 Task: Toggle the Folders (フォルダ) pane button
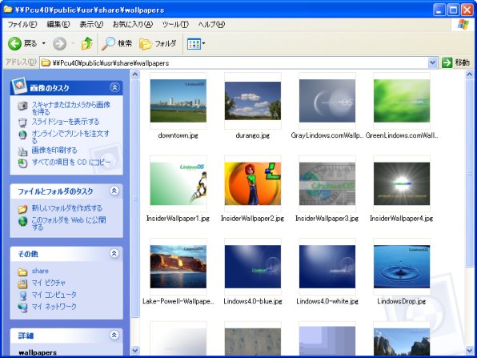point(158,44)
